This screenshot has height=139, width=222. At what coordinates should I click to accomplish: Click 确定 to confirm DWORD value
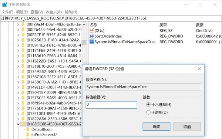[157, 126]
